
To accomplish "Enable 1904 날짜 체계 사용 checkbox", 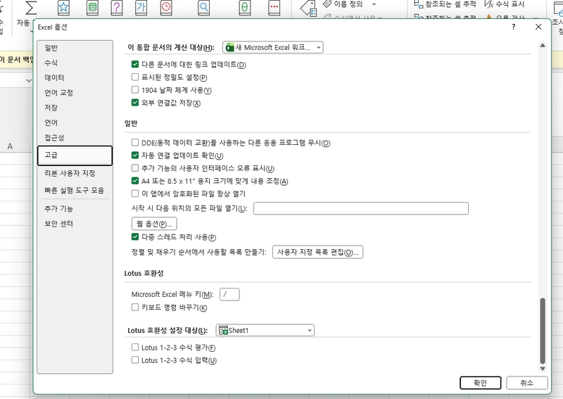I will 135,90.
